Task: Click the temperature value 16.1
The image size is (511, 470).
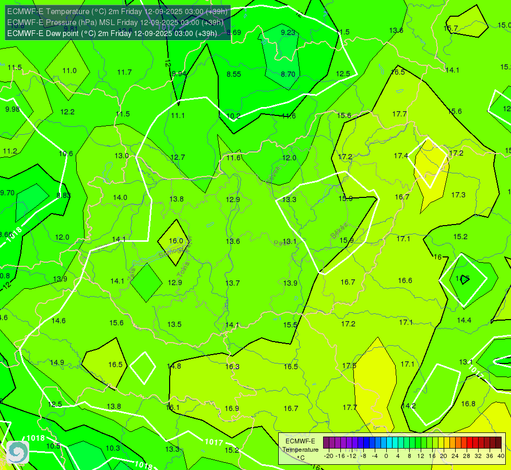Action: 173,407
